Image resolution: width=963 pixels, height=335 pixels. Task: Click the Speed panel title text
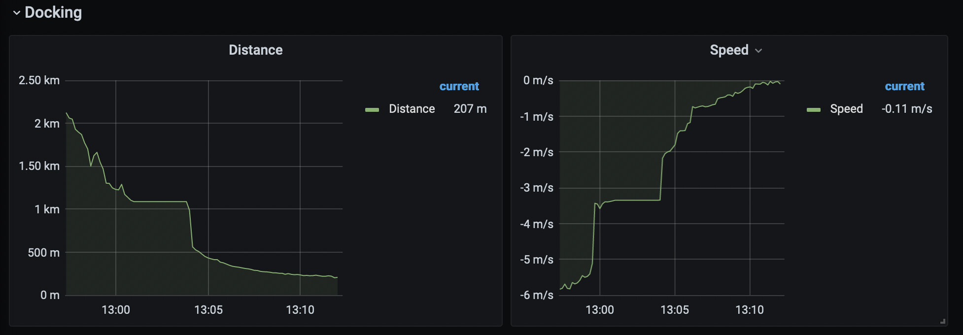(x=728, y=50)
